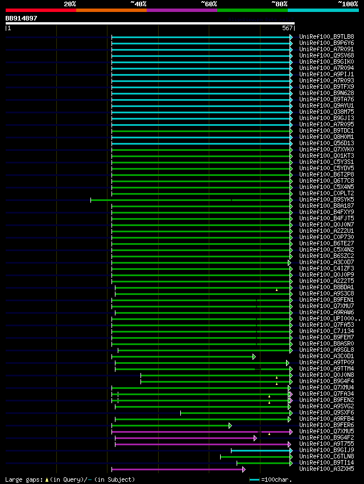Screen dimensions: 364x484
Task: Click the UniRef100_B9GIJ9 label
Action: tap(326, 450)
